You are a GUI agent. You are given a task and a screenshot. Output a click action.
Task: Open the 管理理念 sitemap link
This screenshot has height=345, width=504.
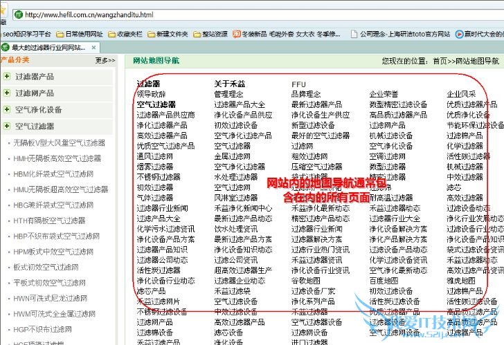[x=228, y=94]
